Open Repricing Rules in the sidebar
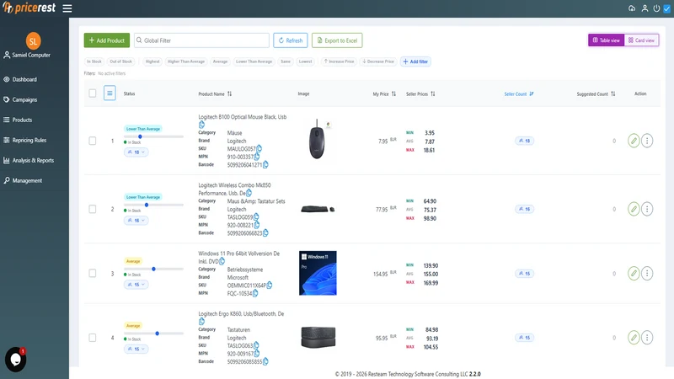The height and width of the screenshot is (379, 674). (29, 140)
